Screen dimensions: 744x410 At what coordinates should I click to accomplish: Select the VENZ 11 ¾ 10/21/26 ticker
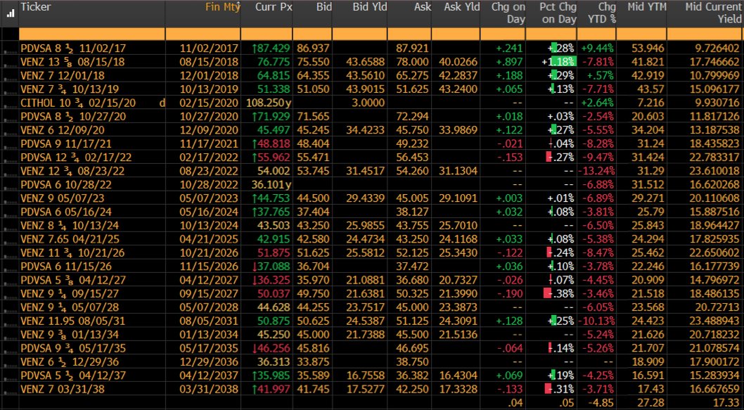72,253
